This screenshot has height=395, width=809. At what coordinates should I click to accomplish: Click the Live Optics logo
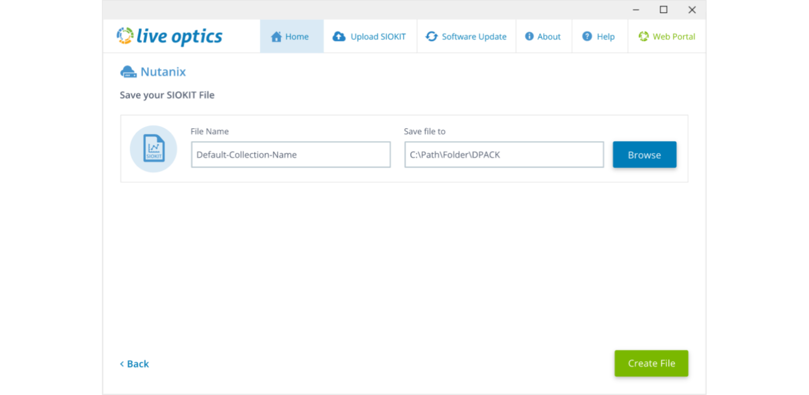(169, 36)
